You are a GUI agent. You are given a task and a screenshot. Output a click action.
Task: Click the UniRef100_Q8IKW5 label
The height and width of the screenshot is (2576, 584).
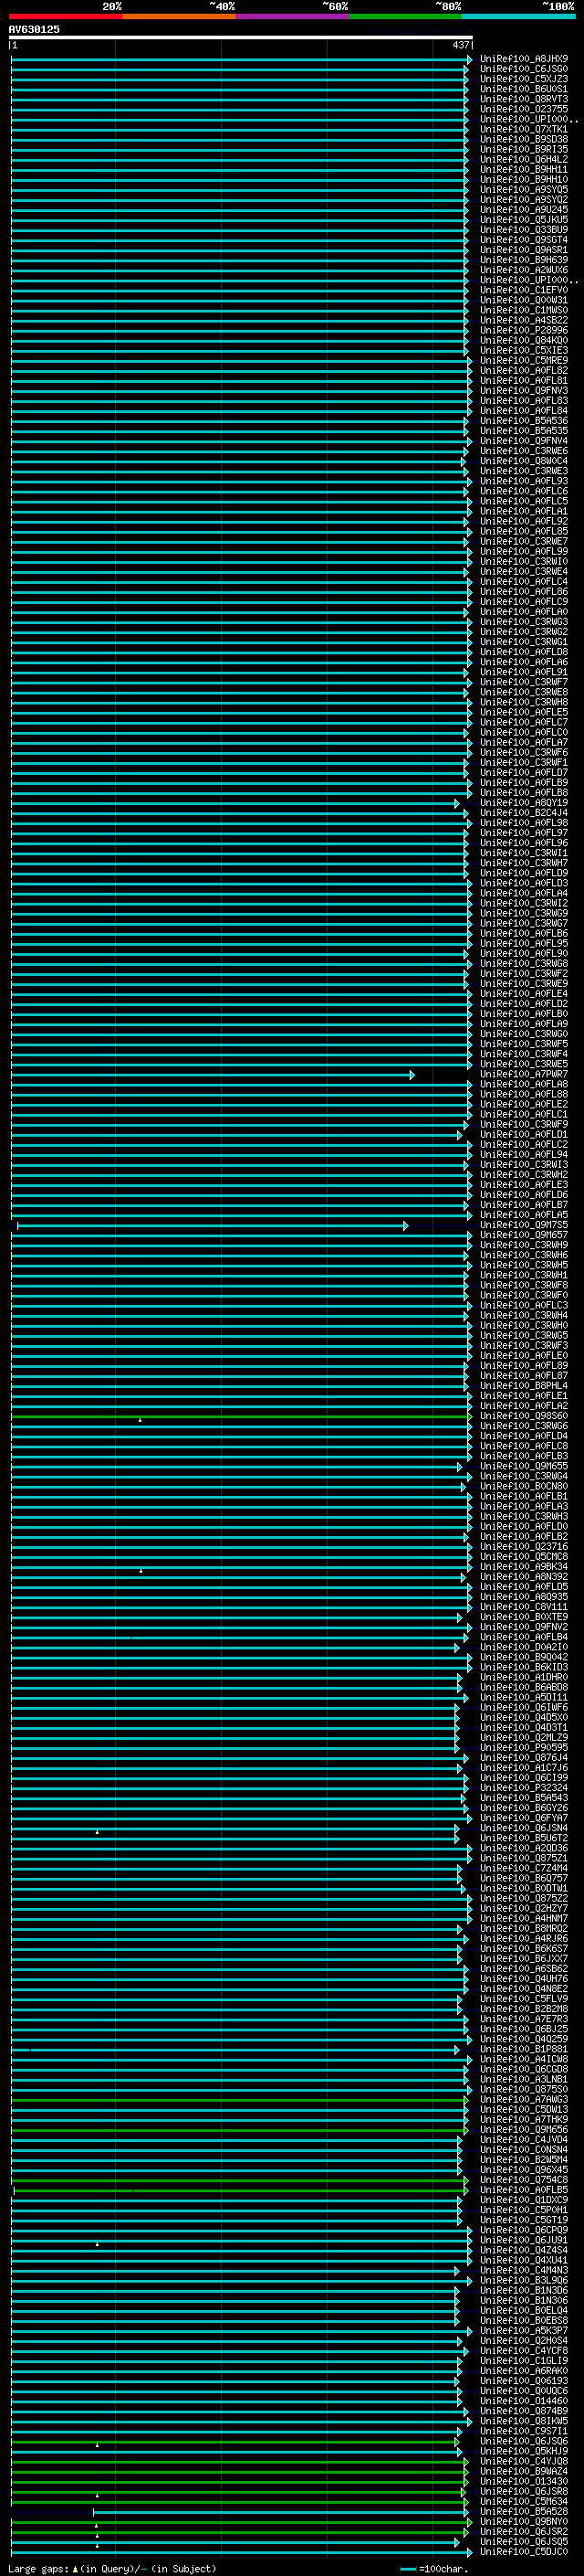click(524, 2421)
